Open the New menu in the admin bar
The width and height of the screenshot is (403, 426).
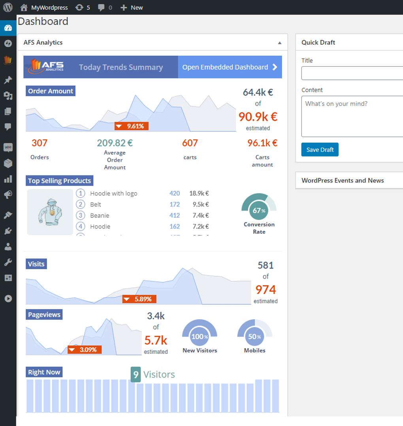point(132,7)
